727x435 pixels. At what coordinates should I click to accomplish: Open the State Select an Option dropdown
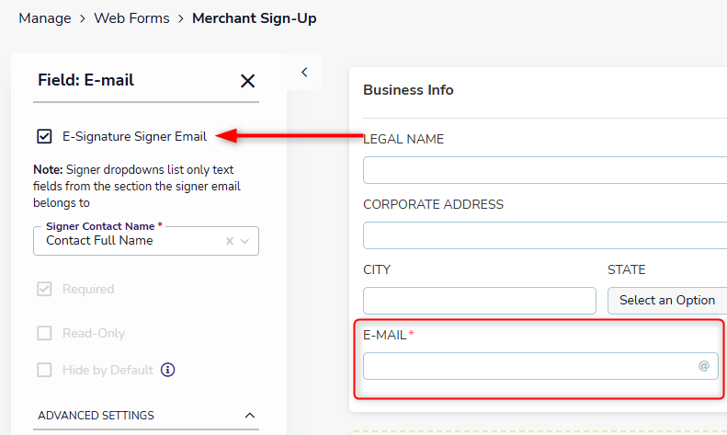[x=667, y=301]
